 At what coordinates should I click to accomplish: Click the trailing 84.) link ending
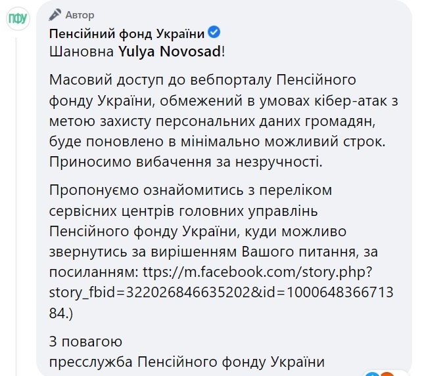(61, 313)
